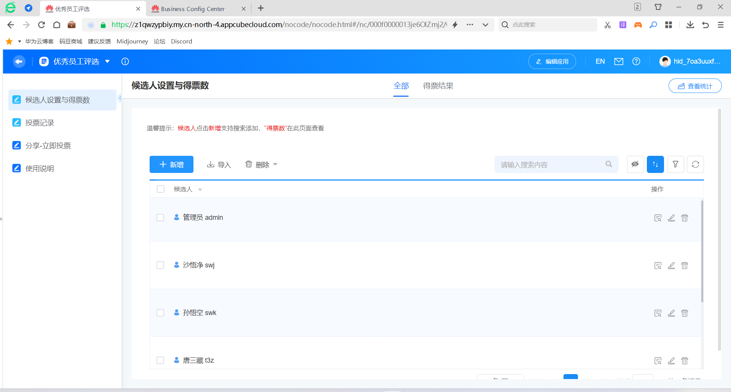Open the 华为云博客 bookmark
Viewport: 731px width, 392px height.
tap(39, 42)
